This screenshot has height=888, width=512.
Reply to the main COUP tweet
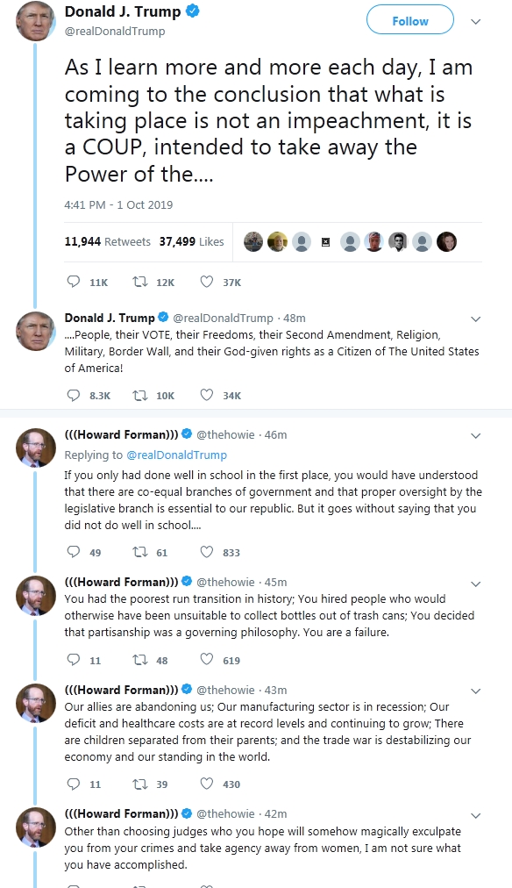click(x=87, y=282)
